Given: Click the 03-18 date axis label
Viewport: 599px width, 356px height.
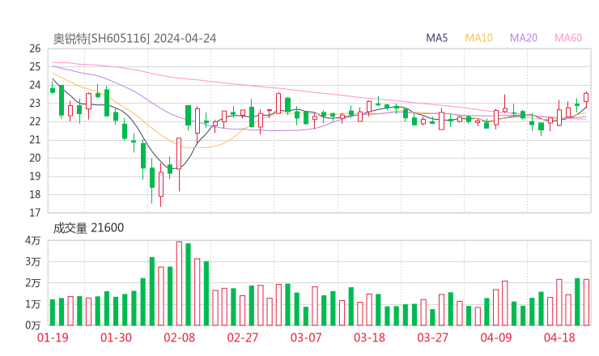Looking at the screenshot, I should click(369, 337).
